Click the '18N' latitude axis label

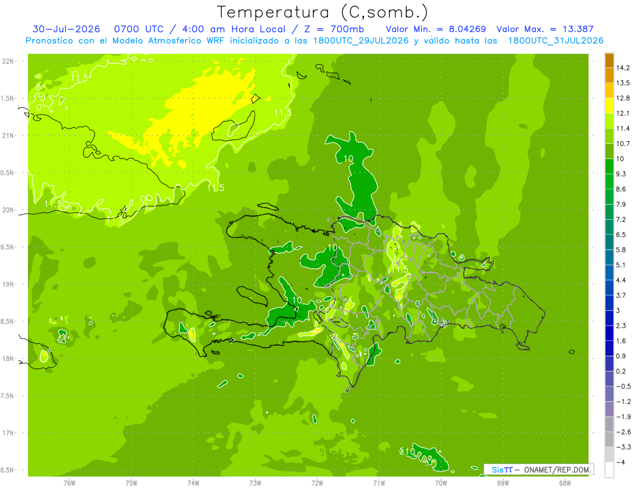click(x=7, y=358)
